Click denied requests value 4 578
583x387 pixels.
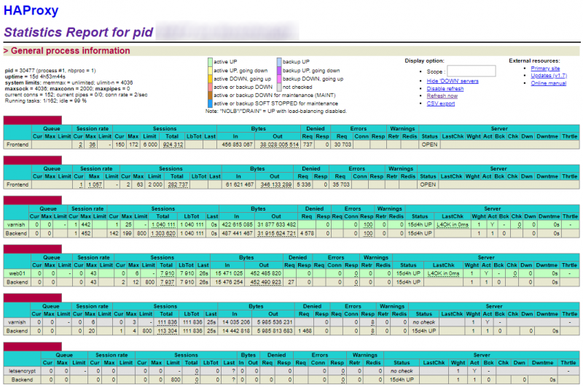pos(307,233)
